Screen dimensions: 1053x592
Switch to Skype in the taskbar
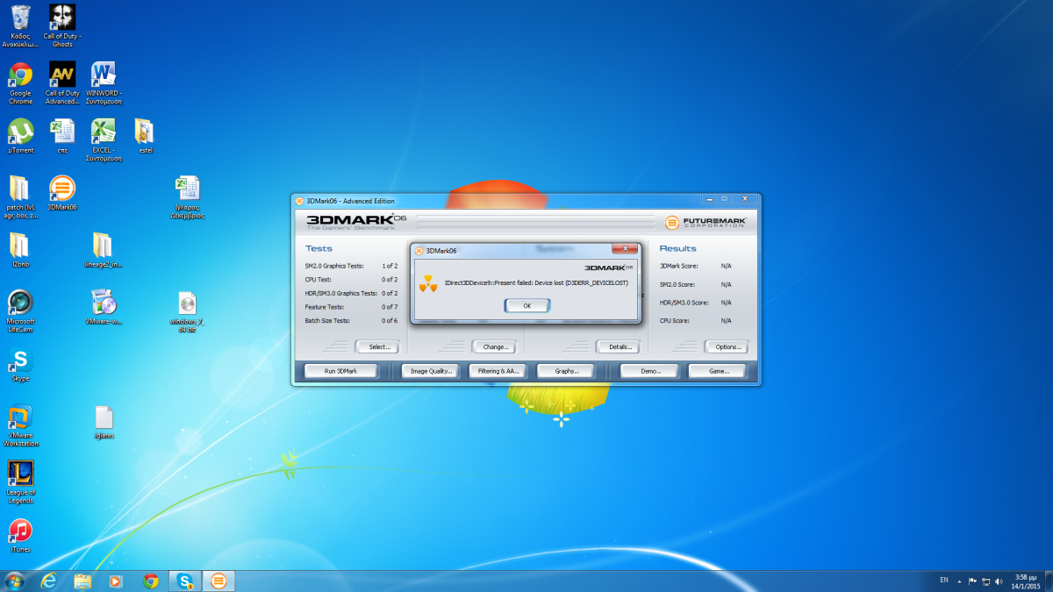click(x=185, y=581)
